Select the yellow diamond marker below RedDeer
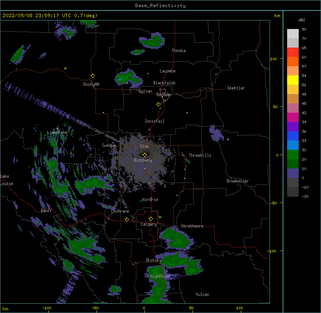Screen dimensions: 321x313 click(159, 104)
